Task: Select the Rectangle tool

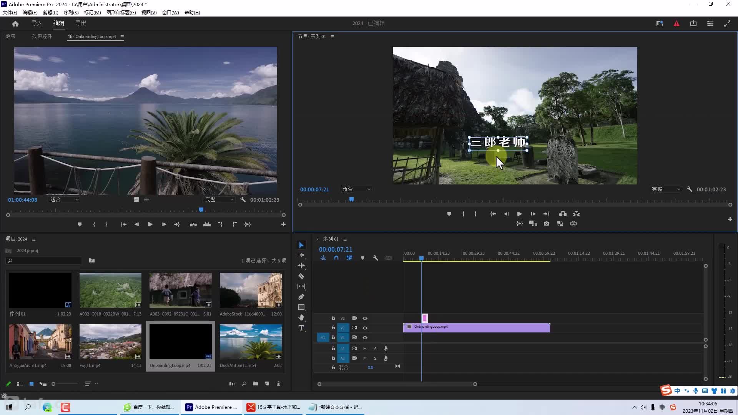Action: [301, 307]
